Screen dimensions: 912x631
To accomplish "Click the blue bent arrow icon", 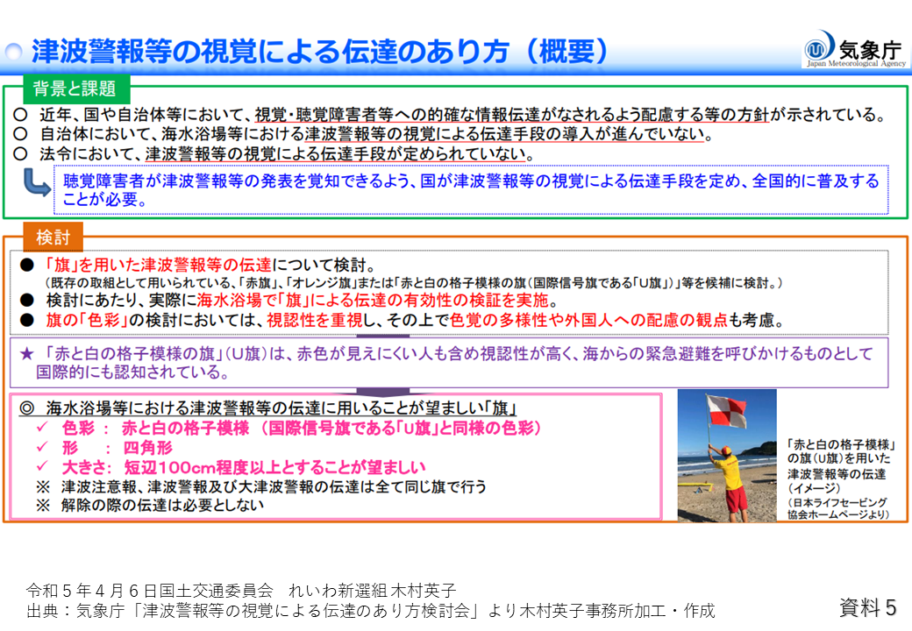I will coord(37,183).
